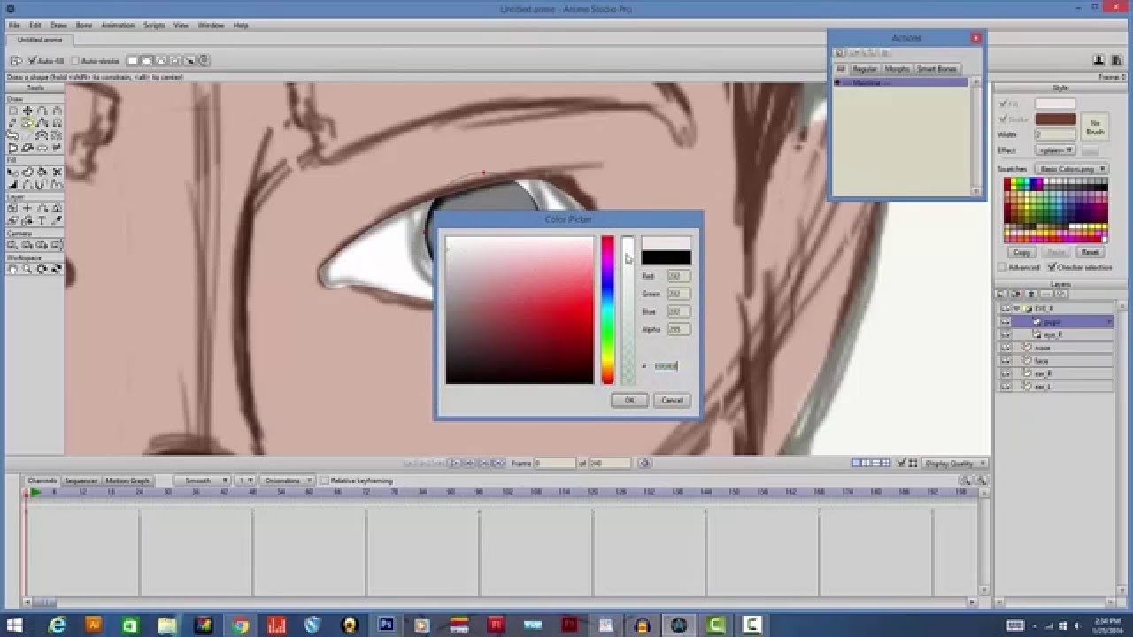1133x637 pixels.
Task: Open Internet Explorer from taskbar
Action: point(58,625)
